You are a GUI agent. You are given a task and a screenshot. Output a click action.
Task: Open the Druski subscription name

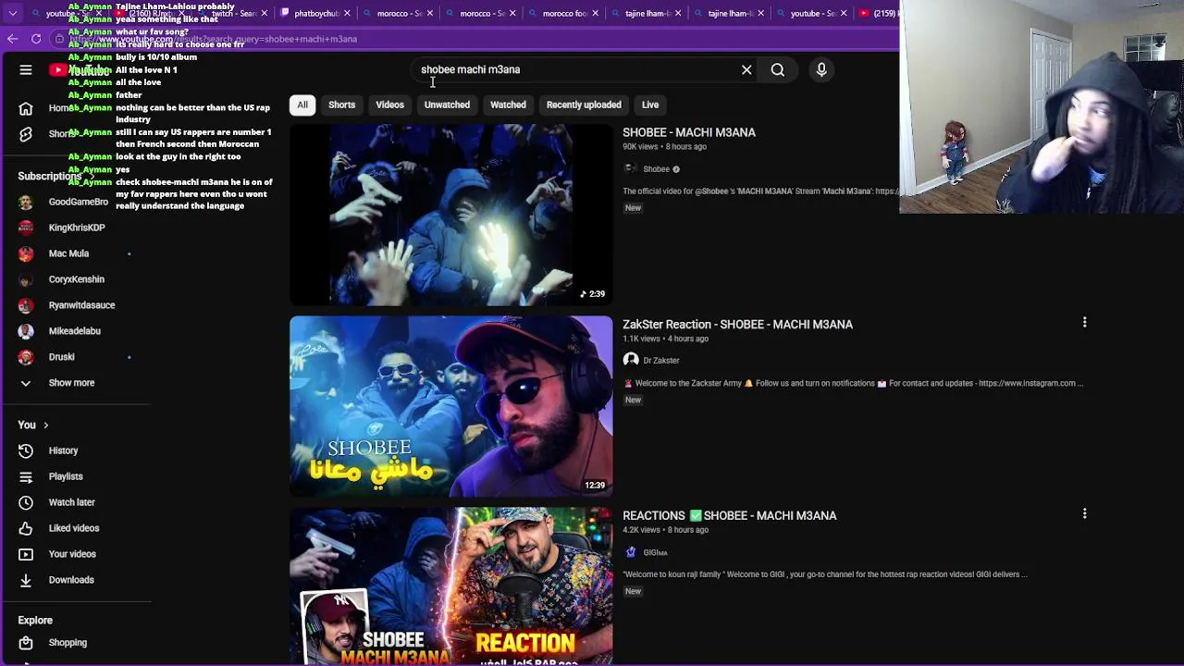coord(62,357)
